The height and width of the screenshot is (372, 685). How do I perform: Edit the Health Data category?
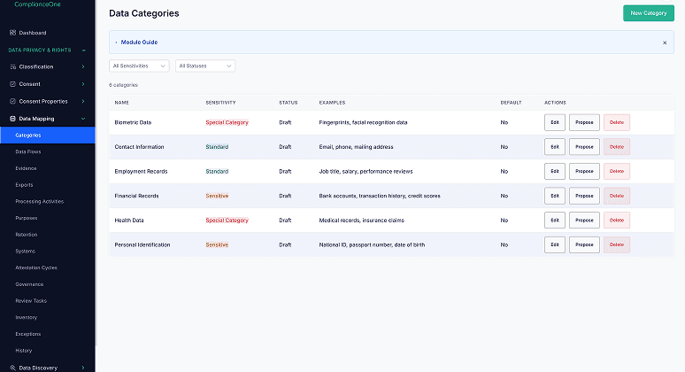coord(555,221)
